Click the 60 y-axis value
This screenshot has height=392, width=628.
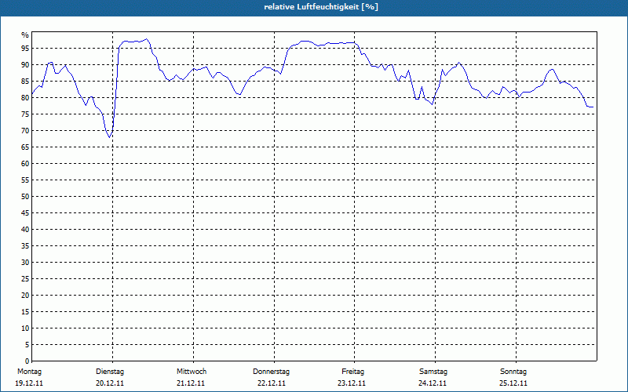[x=25, y=164]
